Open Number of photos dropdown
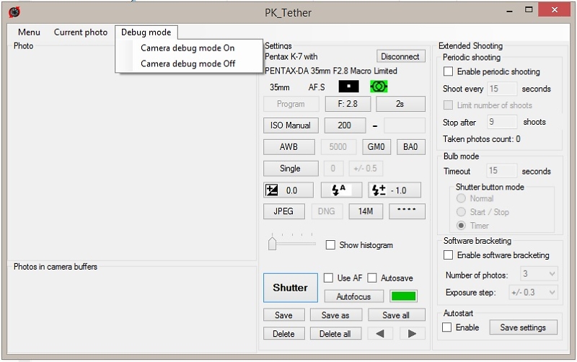The height and width of the screenshot is (362, 577). (539, 274)
